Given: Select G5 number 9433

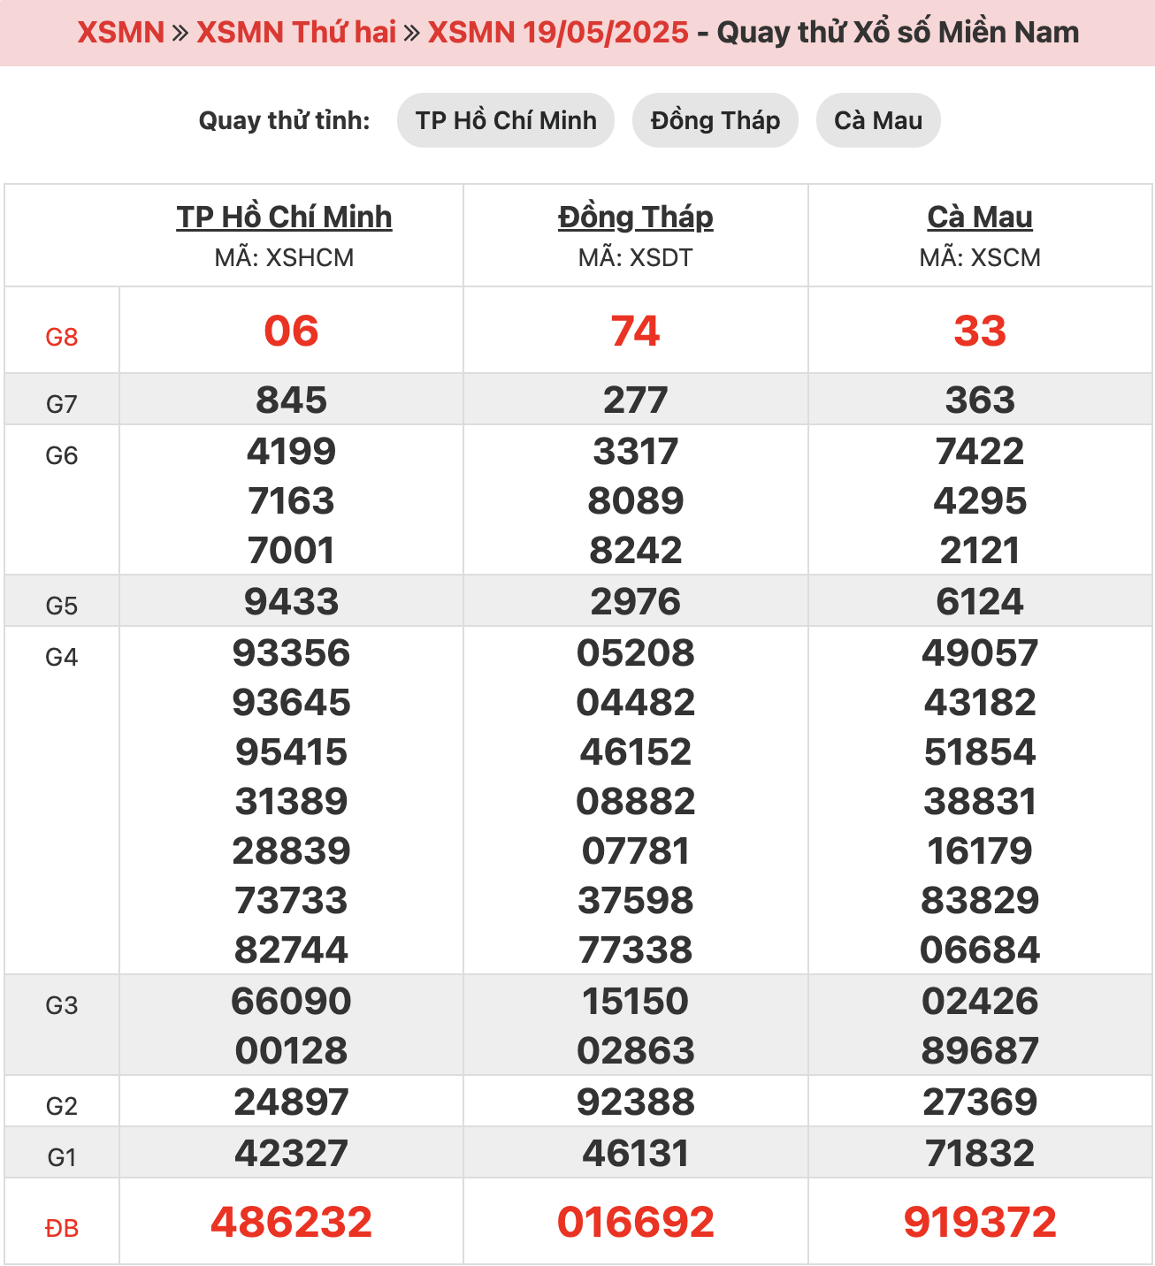Looking at the screenshot, I should click(x=291, y=602).
